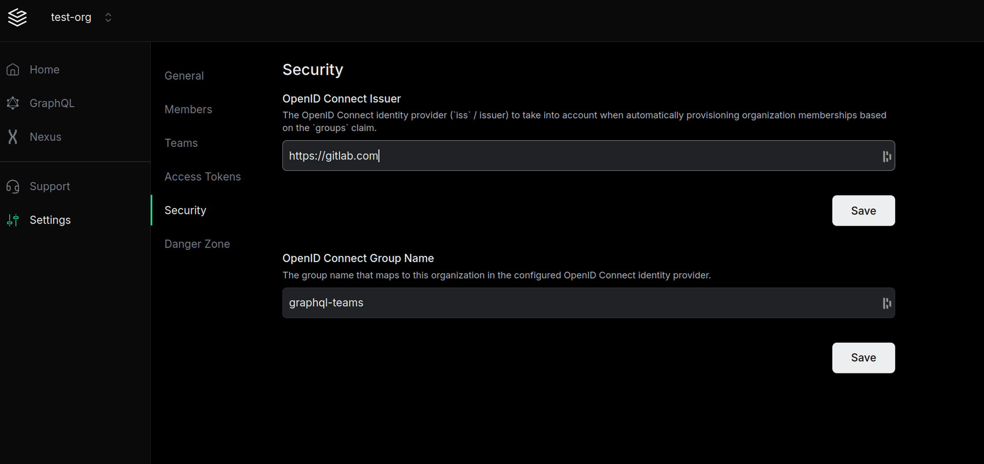
Task: Switch to the General settings tab
Action: point(183,75)
